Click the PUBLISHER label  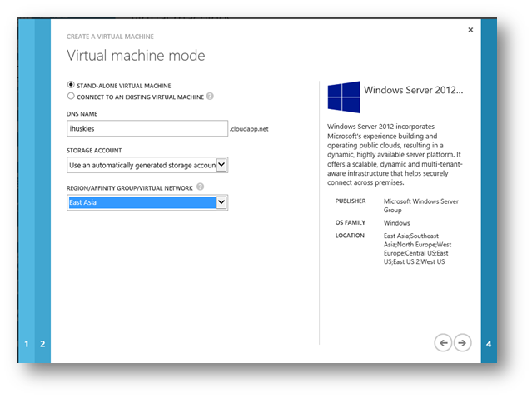coord(351,201)
